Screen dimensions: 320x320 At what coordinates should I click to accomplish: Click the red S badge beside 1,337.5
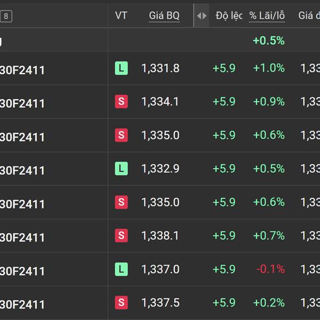pyautogui.click(x=121, y=302)
